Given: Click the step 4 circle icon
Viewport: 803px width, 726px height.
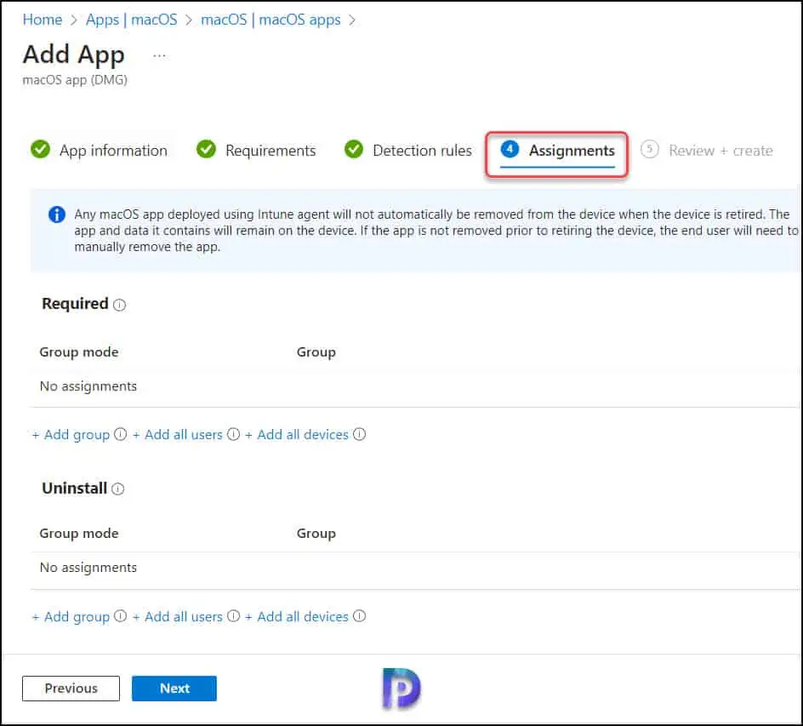Looking at the screenshot, I should pyautogui.click(x=510, y=149).
